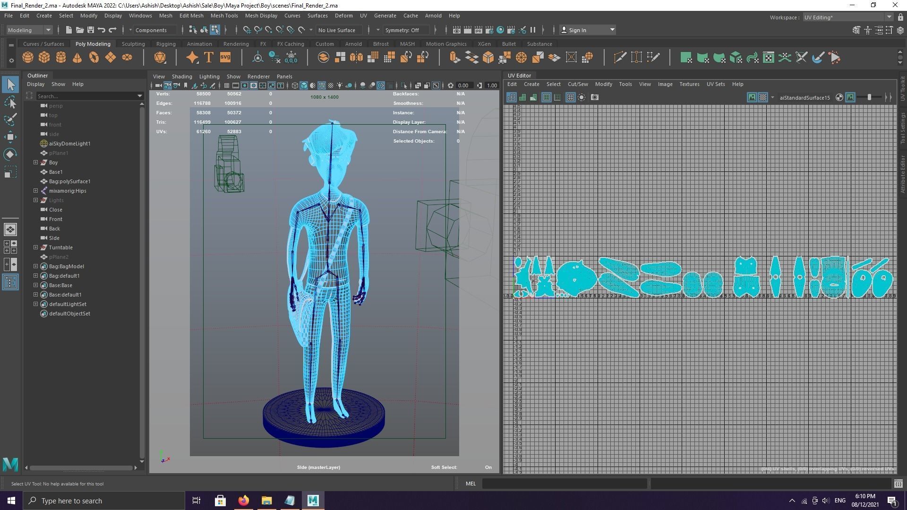Click the Freeze Transformations 0,0,0 shelf icon

[291, 58]
